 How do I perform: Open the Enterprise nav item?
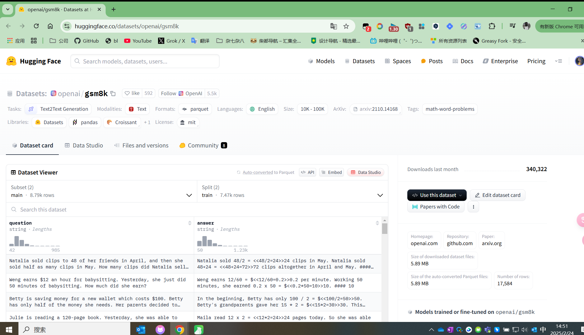click(500, 61)
